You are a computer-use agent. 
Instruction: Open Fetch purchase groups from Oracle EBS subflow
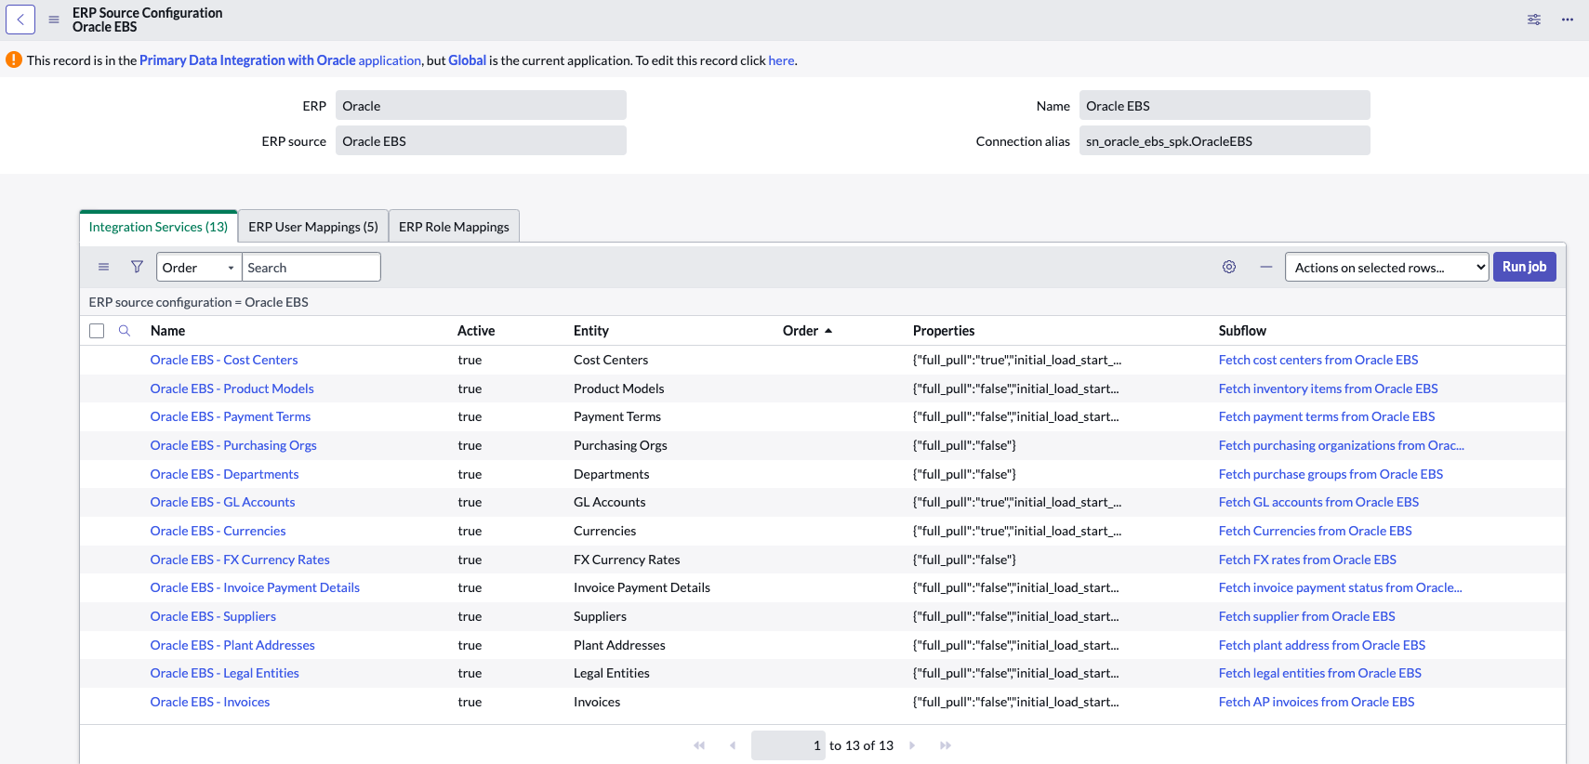click(1331, 474)
